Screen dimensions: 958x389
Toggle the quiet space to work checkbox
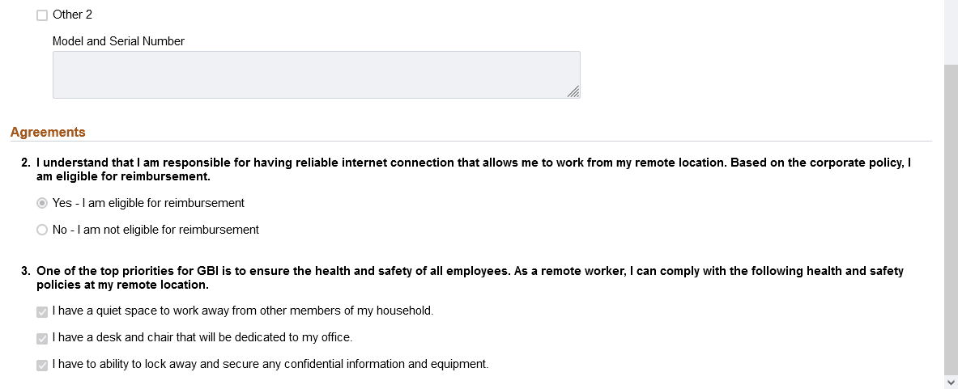coord(42,312)
